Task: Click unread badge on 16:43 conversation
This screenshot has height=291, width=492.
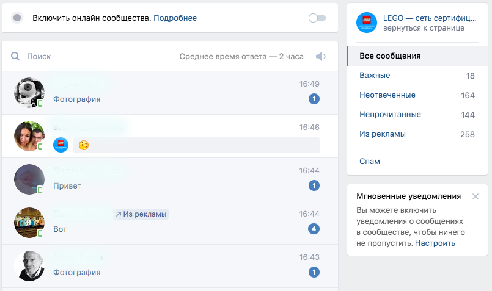Action: (x=314, y=272)
